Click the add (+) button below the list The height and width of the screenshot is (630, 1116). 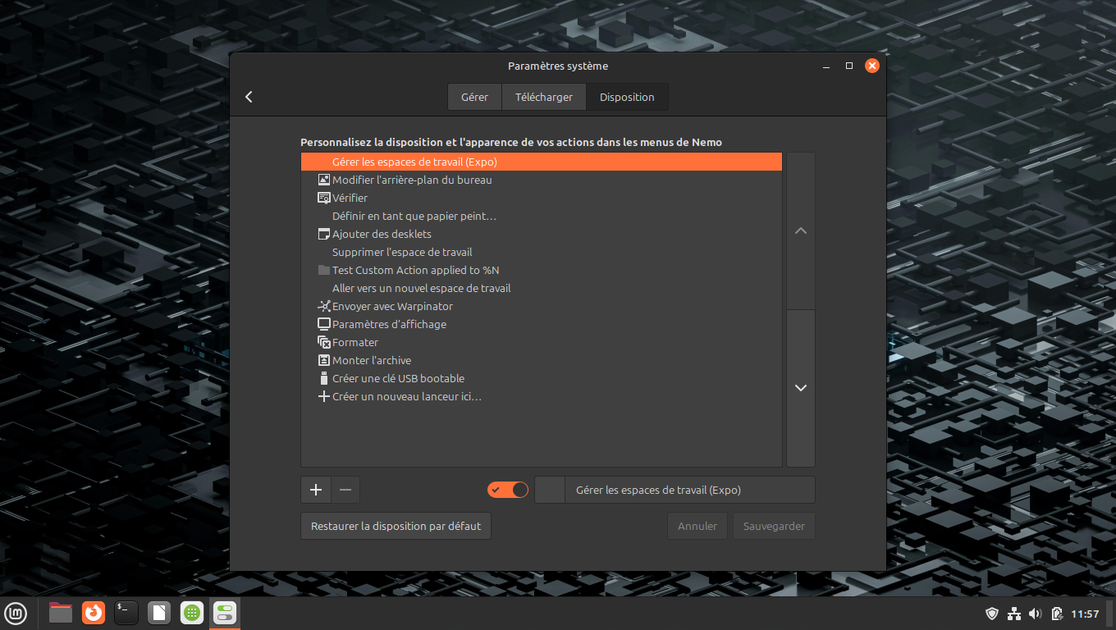(316, 490)
